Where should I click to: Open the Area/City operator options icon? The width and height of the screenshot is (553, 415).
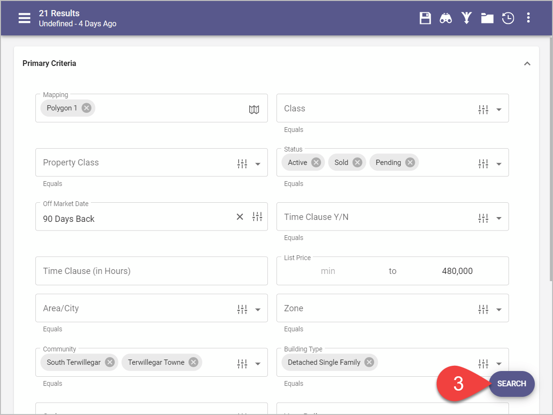pos(242,309)
